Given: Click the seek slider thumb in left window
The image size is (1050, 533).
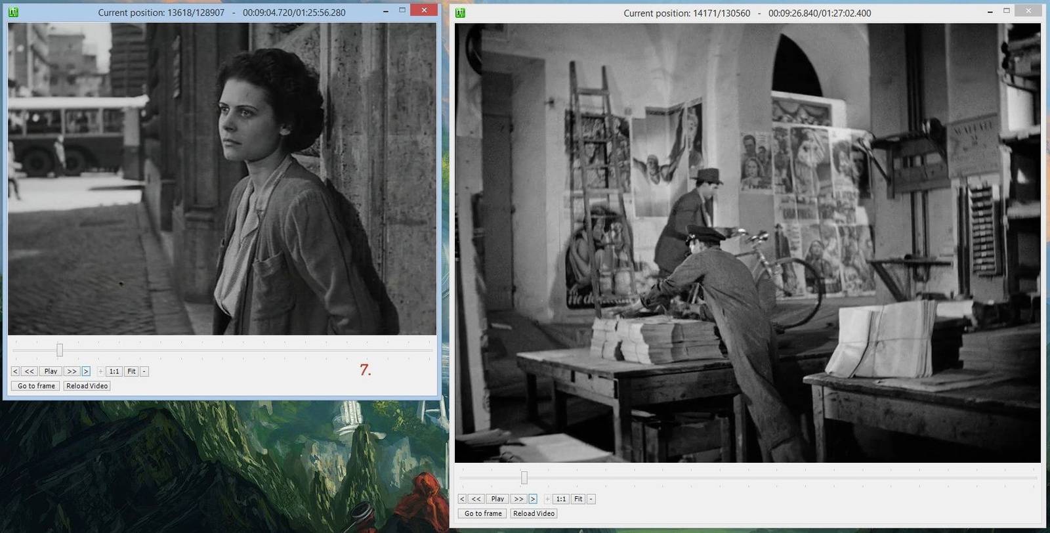Looking at the screenshot, I should click(x=60, y=350).
